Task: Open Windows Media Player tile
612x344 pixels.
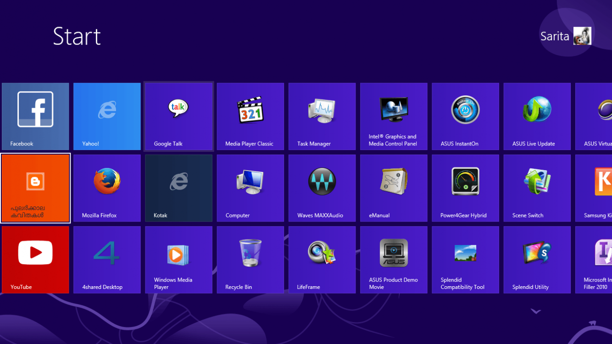Action: (179, 260)
